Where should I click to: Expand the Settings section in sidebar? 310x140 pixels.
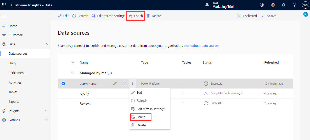(46, 120)
